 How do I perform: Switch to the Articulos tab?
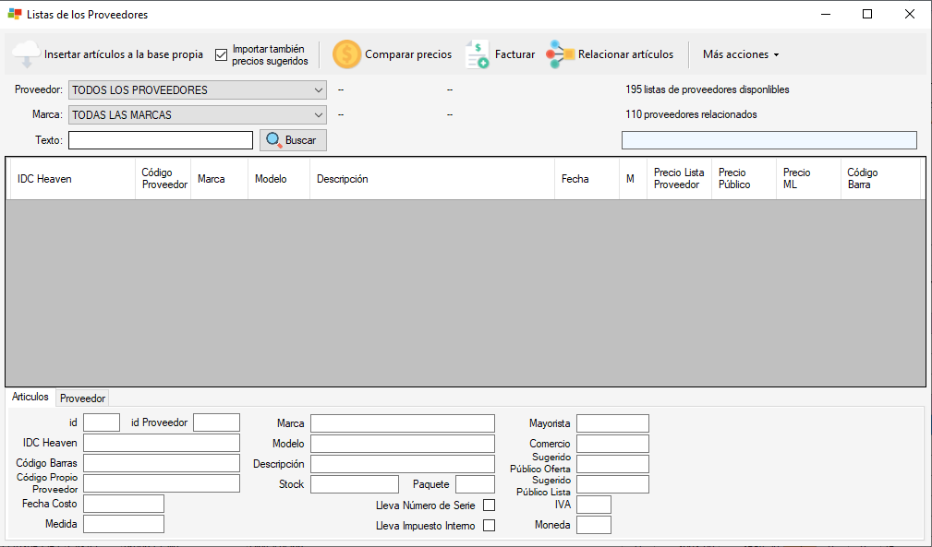(x=30, y=397)
